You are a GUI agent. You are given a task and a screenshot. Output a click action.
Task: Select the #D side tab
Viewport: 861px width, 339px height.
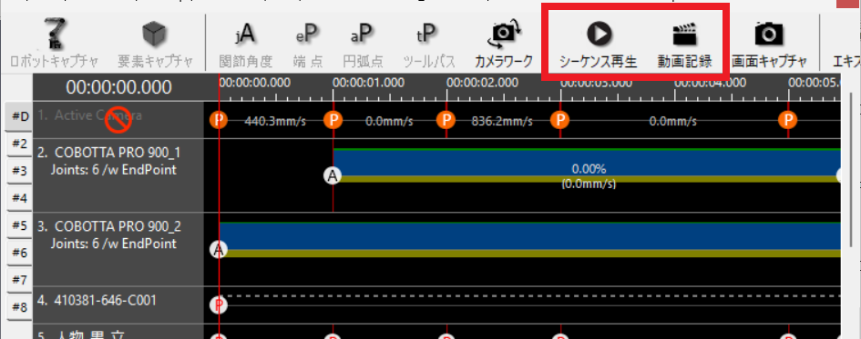tap(19, 116)
